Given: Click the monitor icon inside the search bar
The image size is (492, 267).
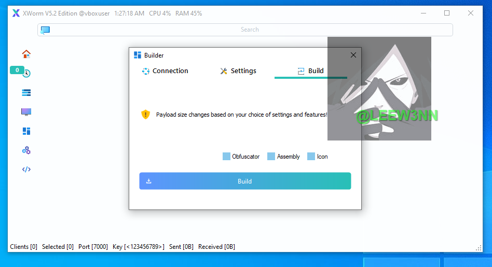Looking at the screenshot, I should (x=45, y=30).
